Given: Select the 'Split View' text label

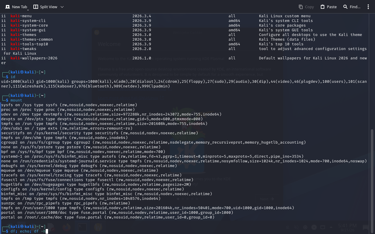Looking at the screenshot, I should click(x=49, y=7).
